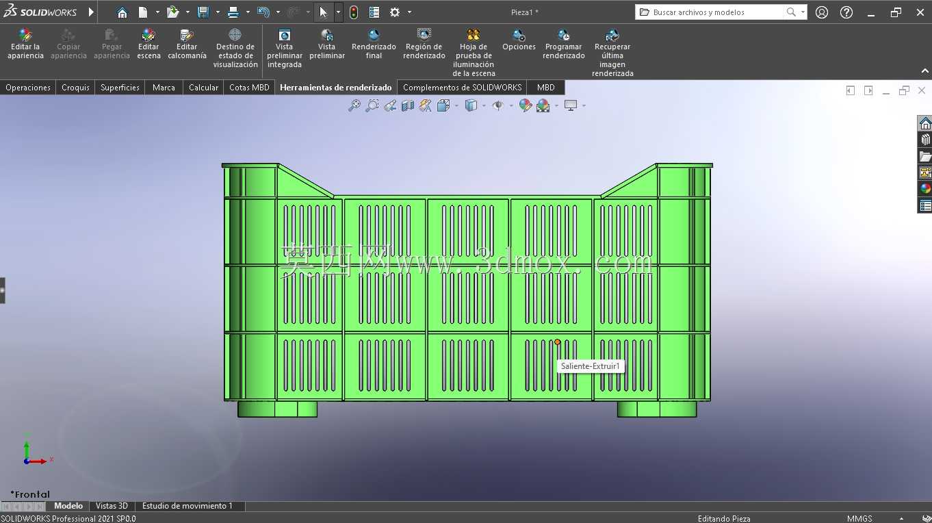Open Editar escena tool

(148, 44)
